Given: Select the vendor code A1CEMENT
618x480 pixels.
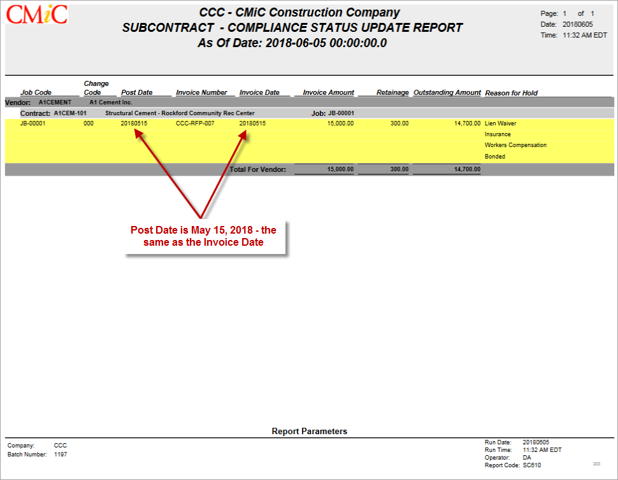Looking at the screenshot, I should coord(55,102).
